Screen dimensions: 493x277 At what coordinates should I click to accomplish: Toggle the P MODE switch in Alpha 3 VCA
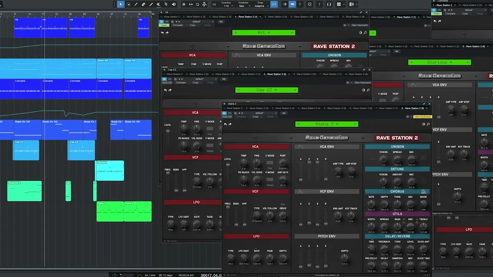click(270, 179)
